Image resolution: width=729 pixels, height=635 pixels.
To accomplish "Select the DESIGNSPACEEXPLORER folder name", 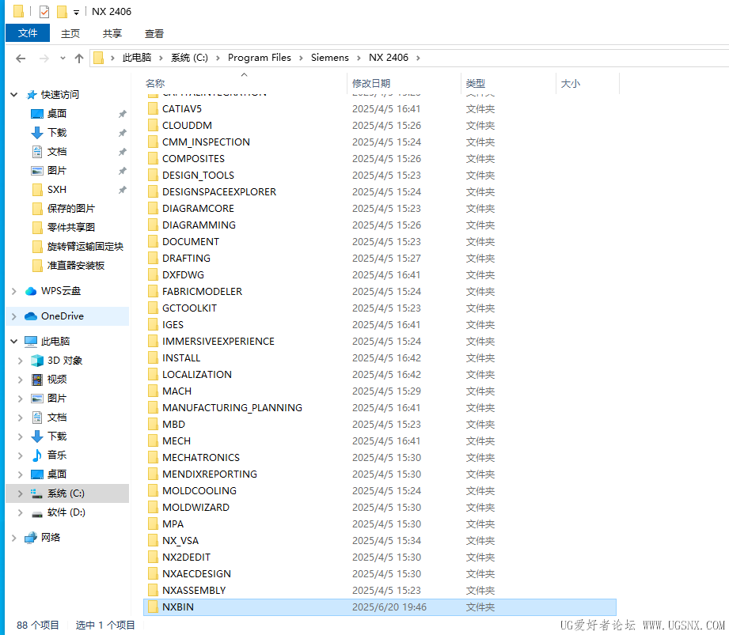I will [219, 192].
